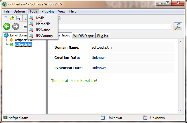This screenshot has height=123, width=187.
Task: Click the gray forward arrow button
Action: (x=16, y=26)
